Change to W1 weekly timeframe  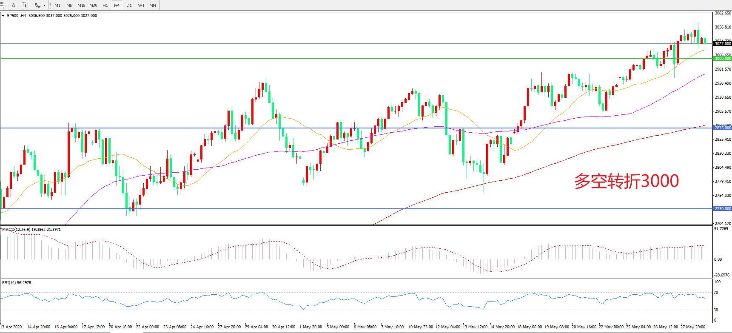point(141,5)
